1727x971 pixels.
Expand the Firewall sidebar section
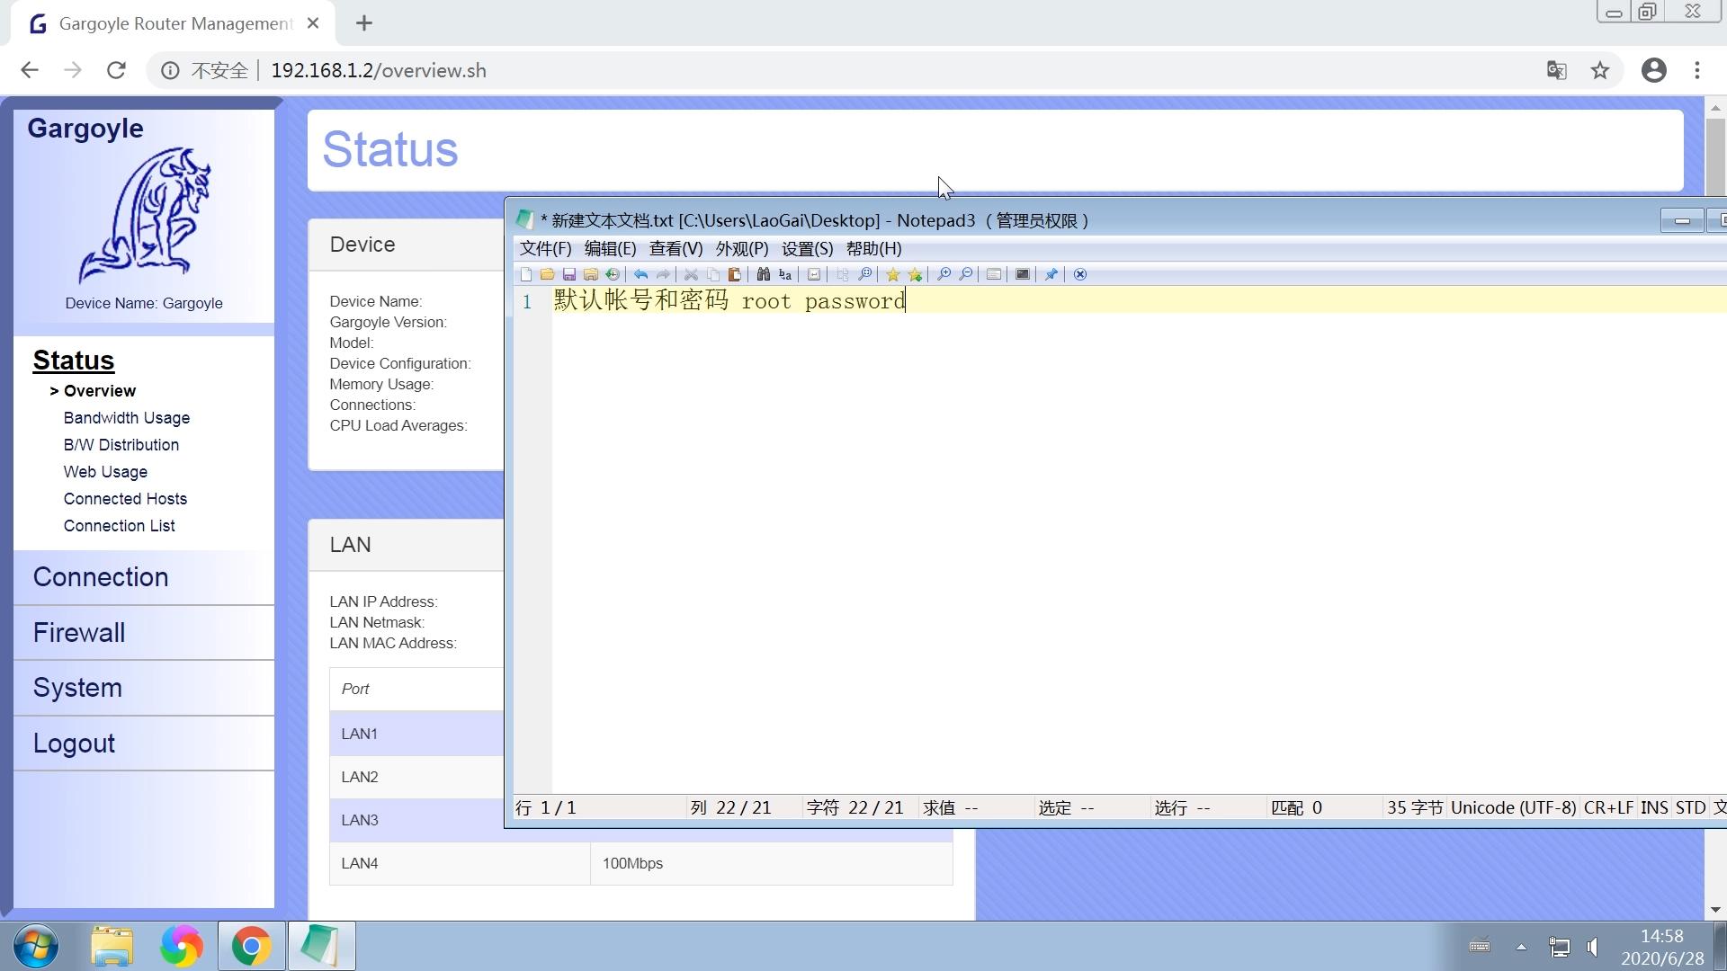(x=79, y=633)
